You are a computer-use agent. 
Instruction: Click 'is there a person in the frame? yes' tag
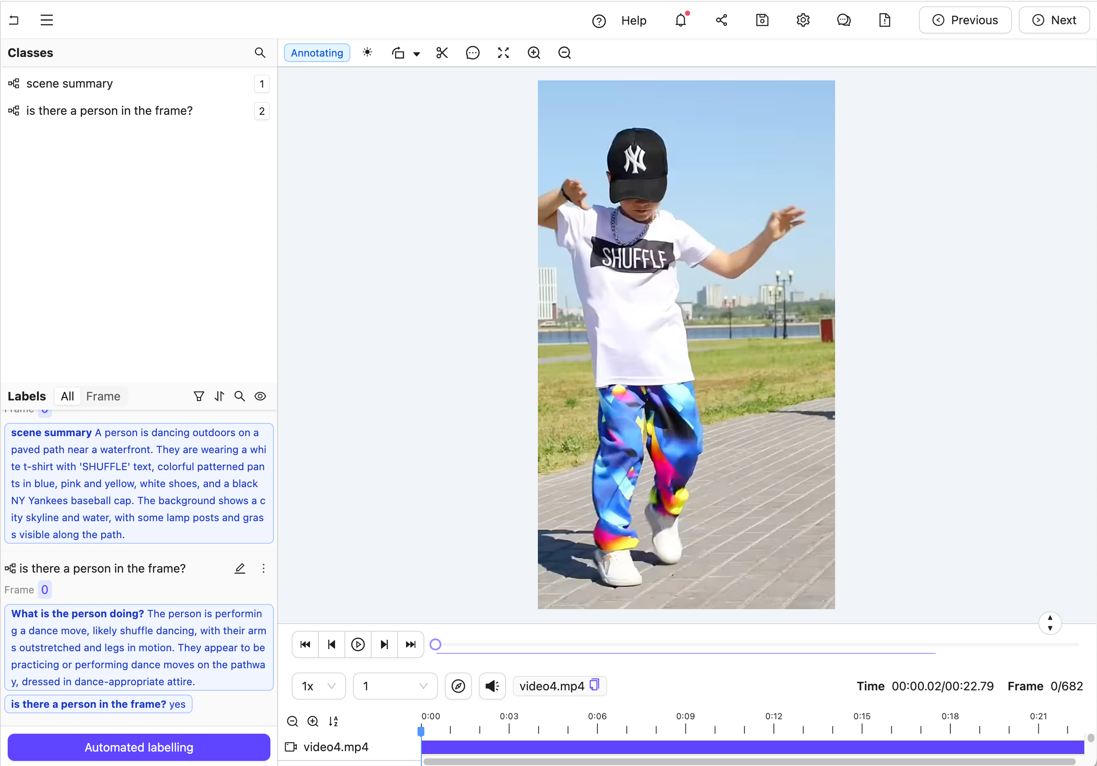pyautogui.click(x=98, y=704)
